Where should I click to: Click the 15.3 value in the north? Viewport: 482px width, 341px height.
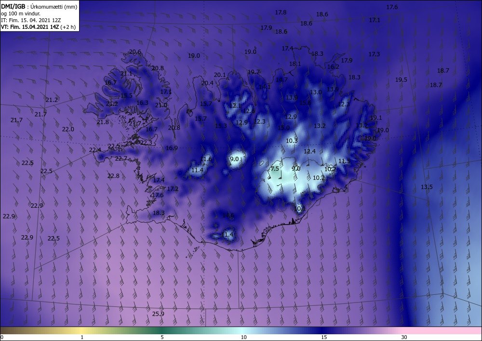click(x=221, y=126)
